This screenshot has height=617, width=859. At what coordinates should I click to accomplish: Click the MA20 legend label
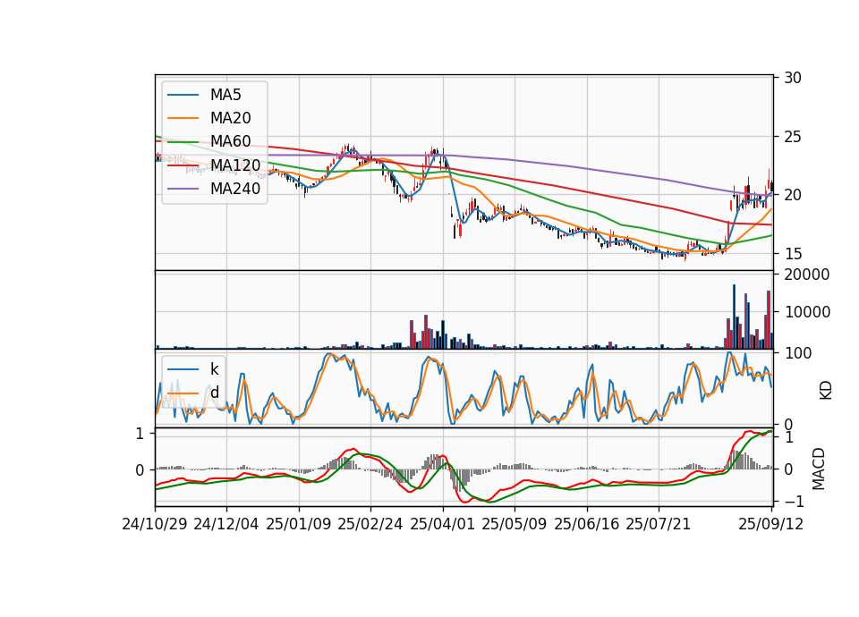pos(230,118)
